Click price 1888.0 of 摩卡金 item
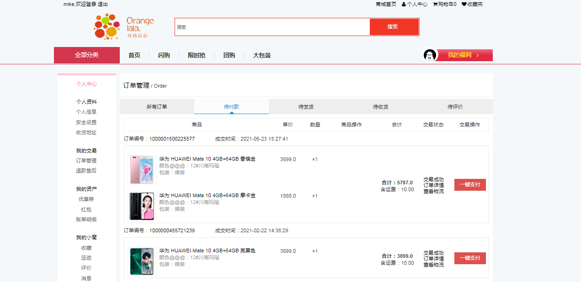Viewport: 581px width, 282px height. tap(288, 196)
